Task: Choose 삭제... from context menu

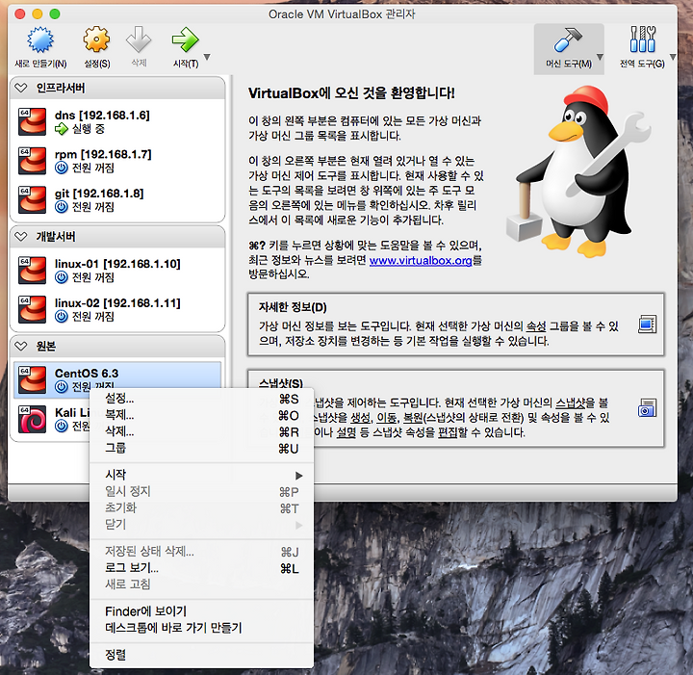Action: tap(201, 431)
